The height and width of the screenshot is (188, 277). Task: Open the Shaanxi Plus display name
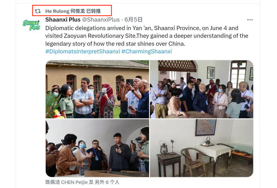63,20
